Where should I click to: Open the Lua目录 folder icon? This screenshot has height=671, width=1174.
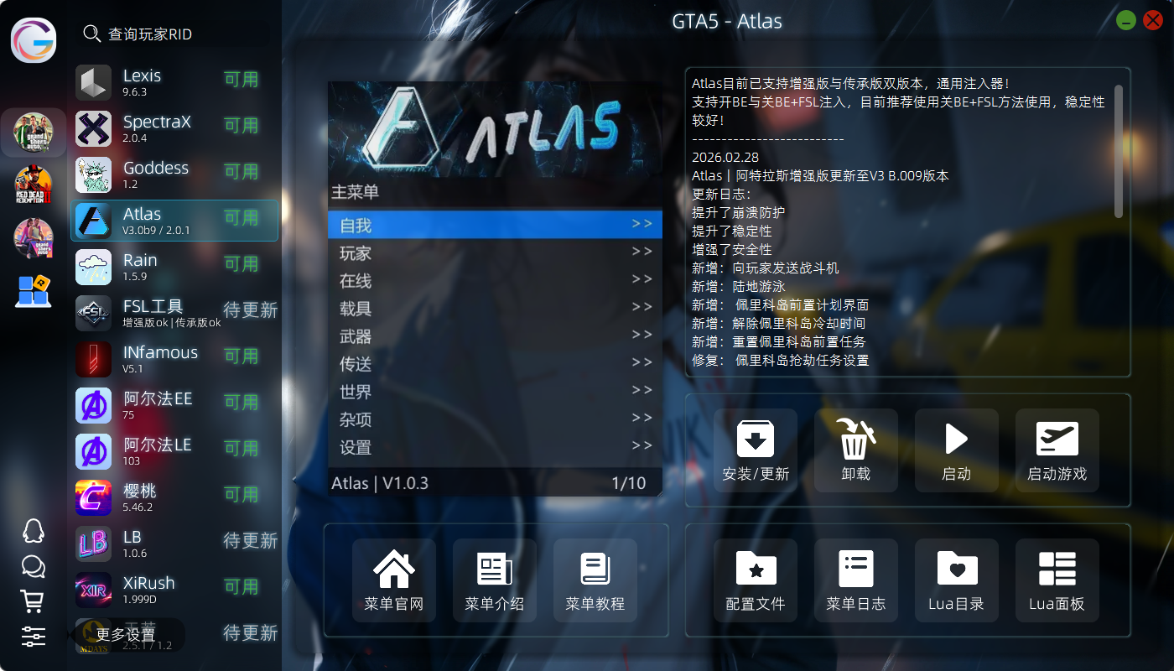tap(956, 569)
